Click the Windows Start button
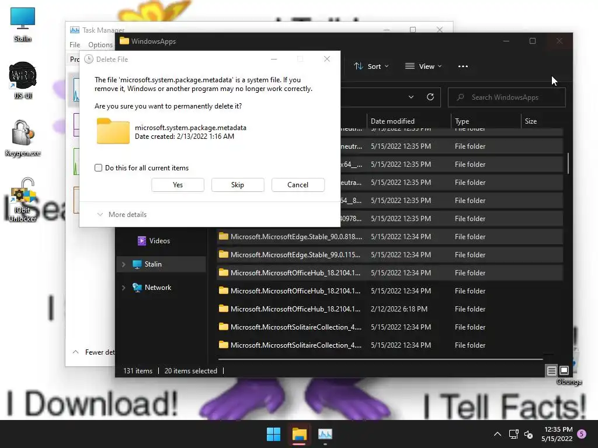This screenshot has height=448, width=598. click(273, 434)
